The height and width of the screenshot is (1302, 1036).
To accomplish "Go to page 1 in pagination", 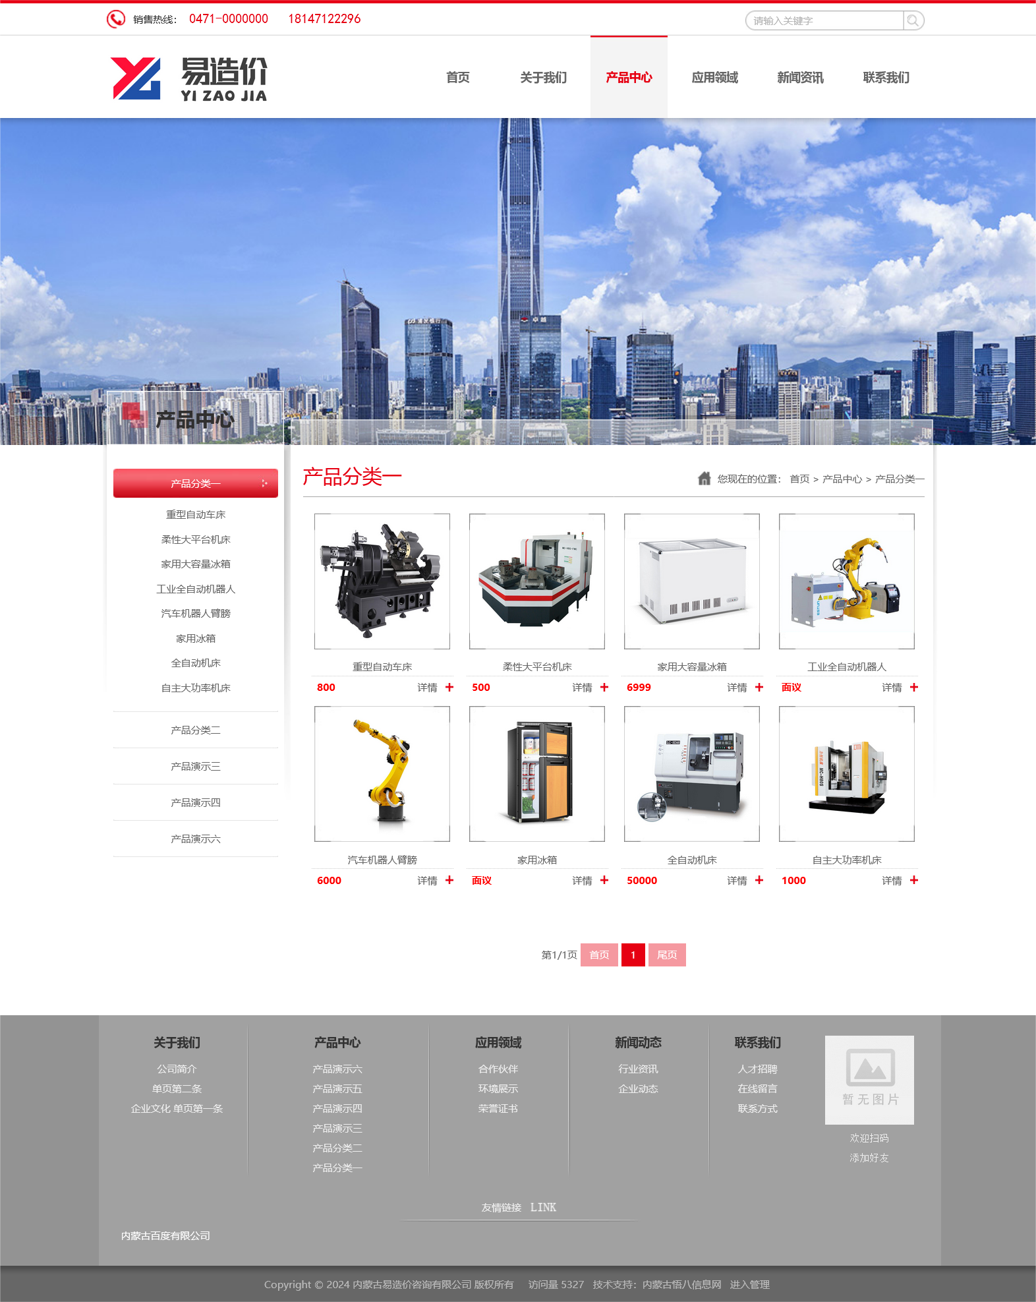I will [x=633, y=955].
